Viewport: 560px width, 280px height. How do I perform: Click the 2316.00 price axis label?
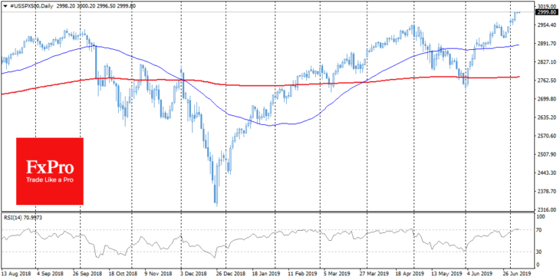tap(546, 209)
